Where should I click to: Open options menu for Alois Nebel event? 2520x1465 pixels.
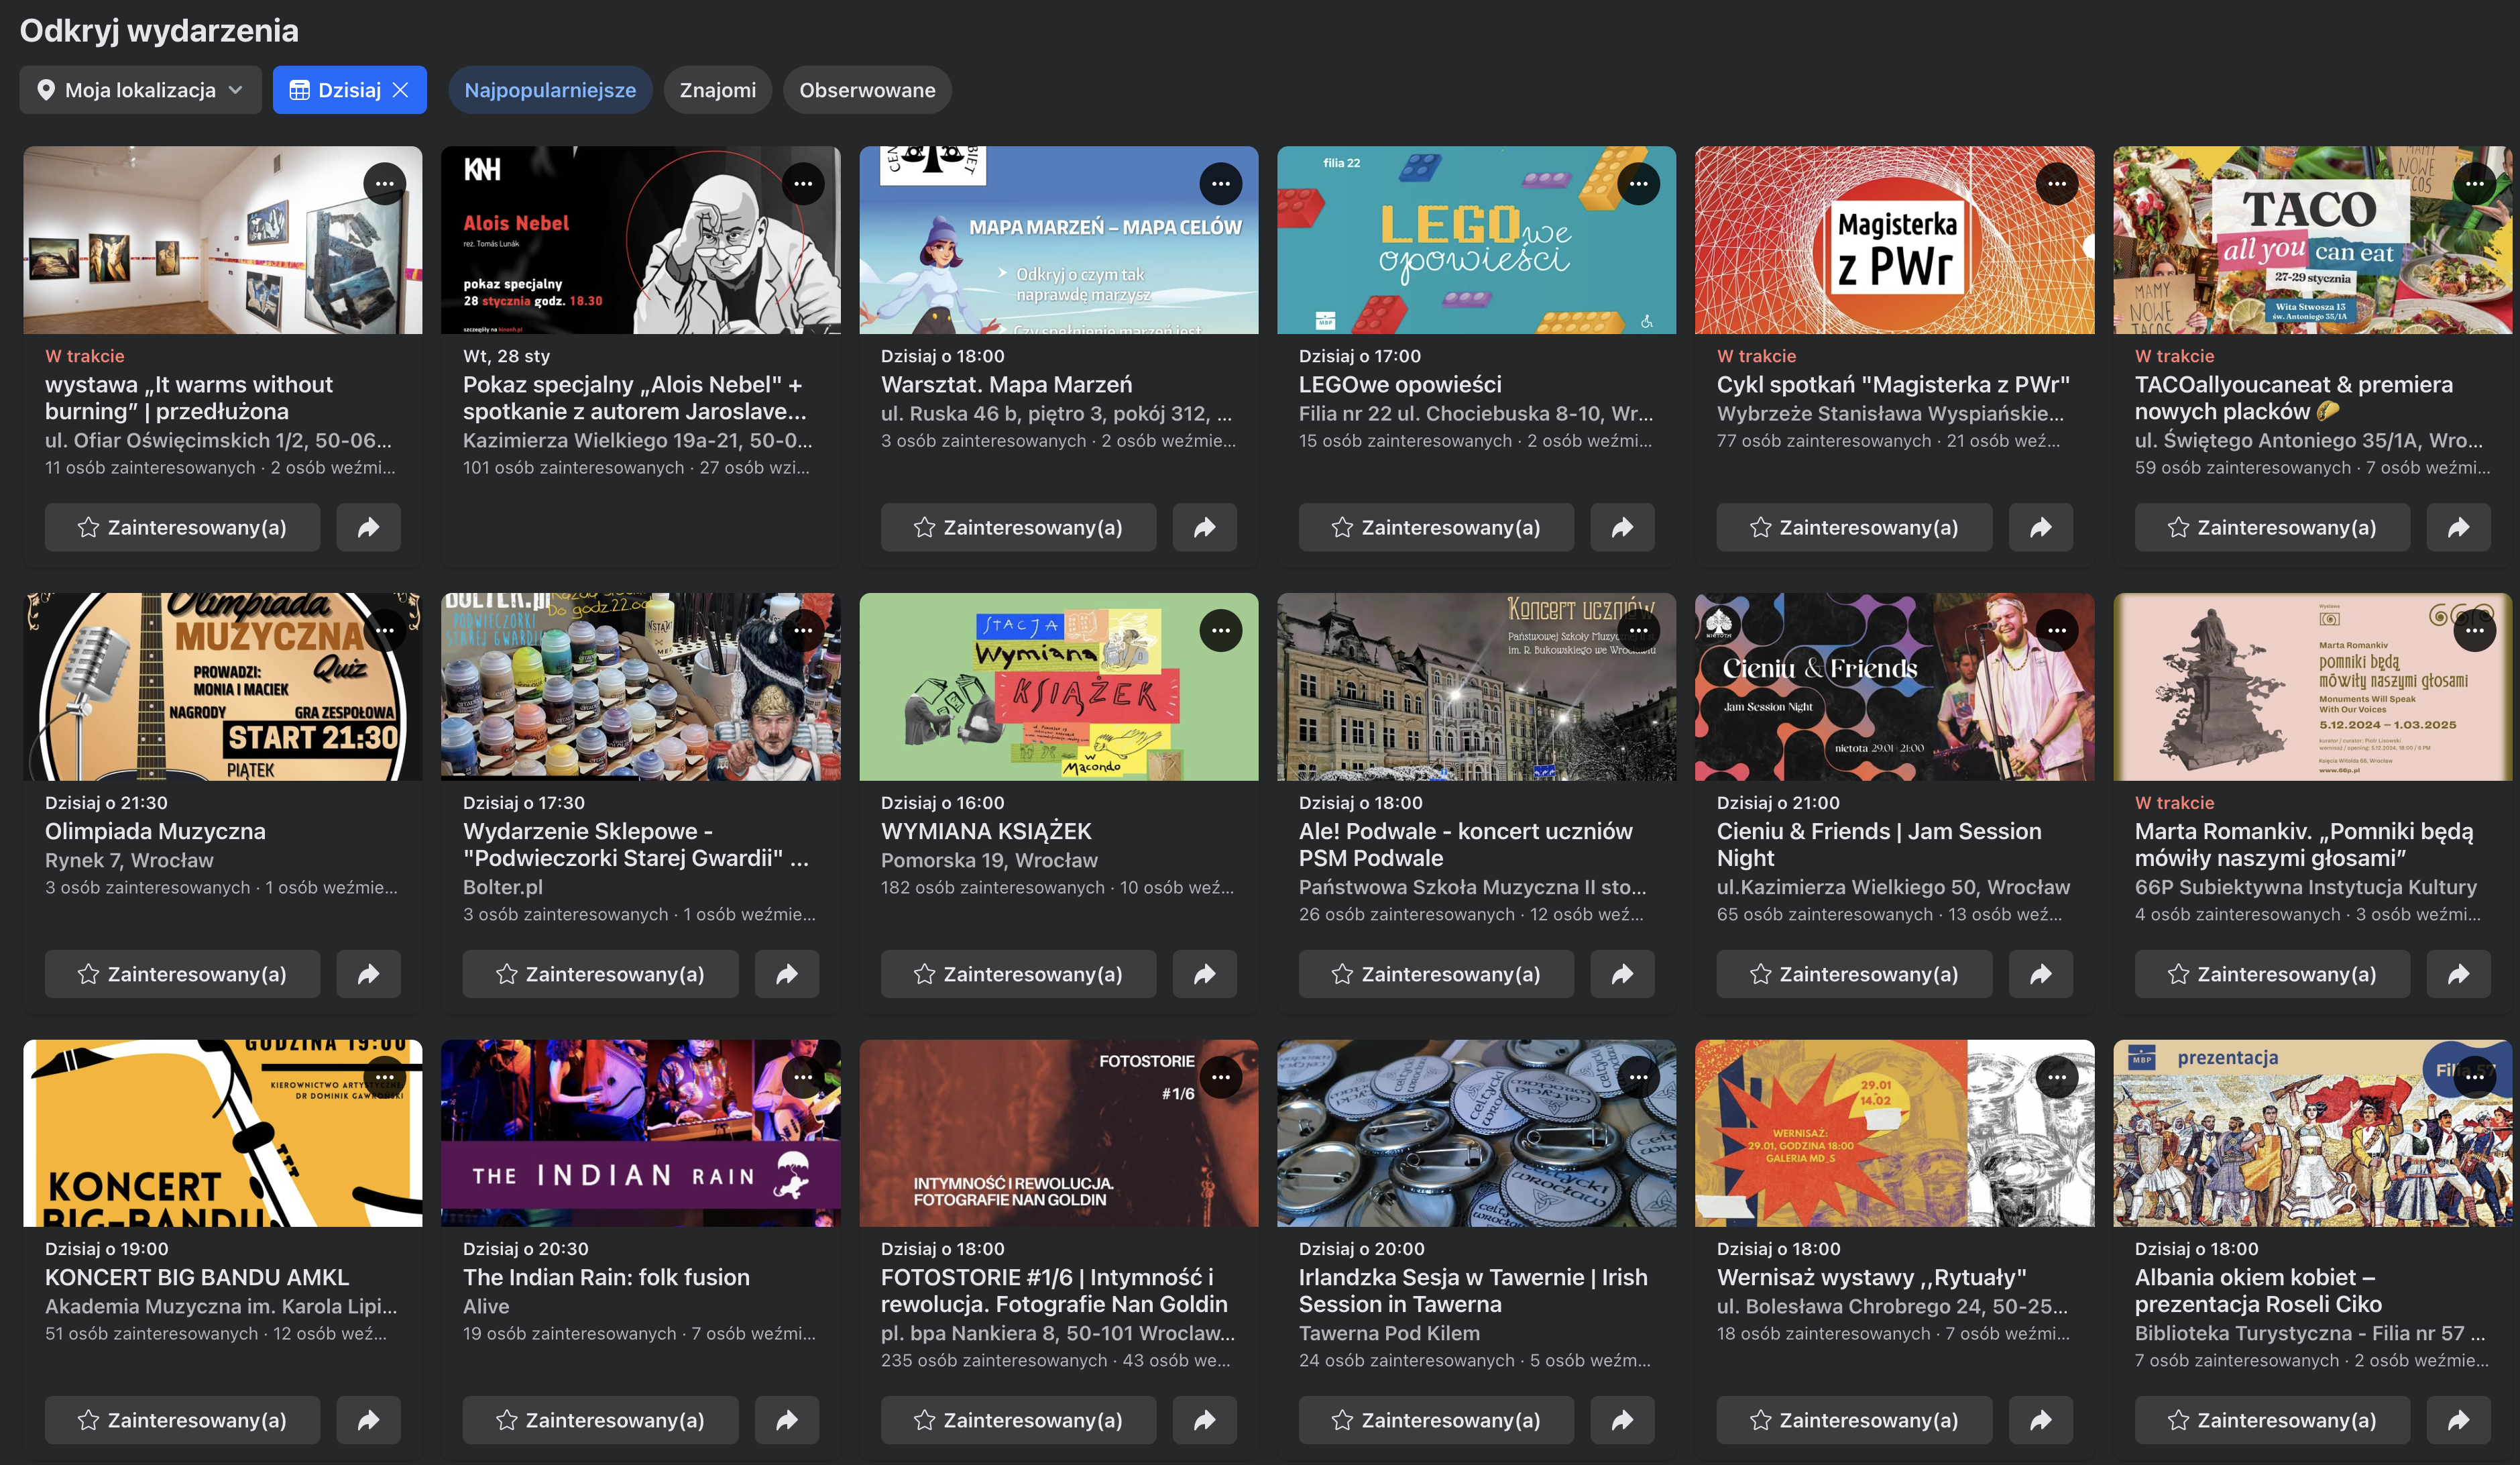click(x=803, y=184)
